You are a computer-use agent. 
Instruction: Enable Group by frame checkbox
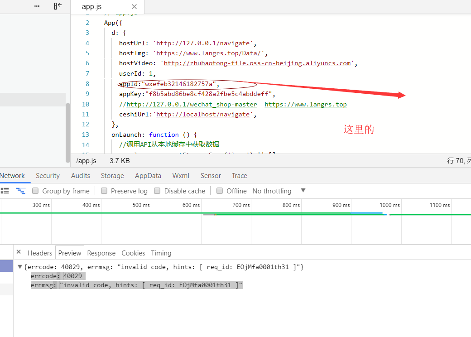click(x=35, y=191)
